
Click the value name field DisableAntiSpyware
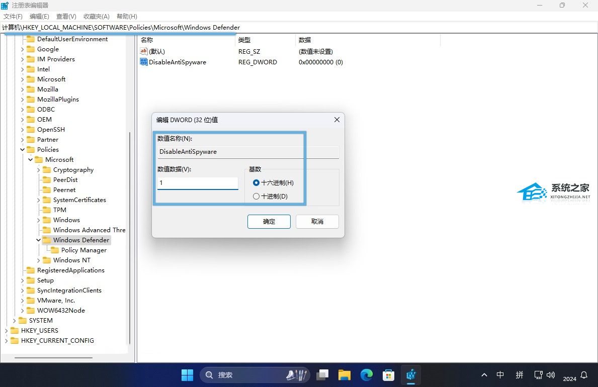coord(248,152)
